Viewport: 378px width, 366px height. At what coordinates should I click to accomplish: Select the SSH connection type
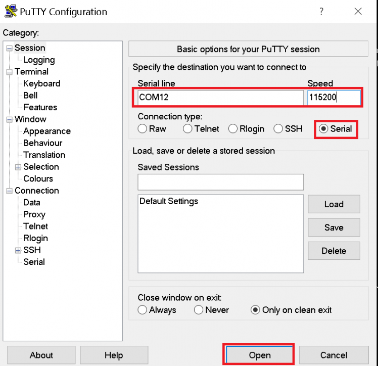[278, 129]
